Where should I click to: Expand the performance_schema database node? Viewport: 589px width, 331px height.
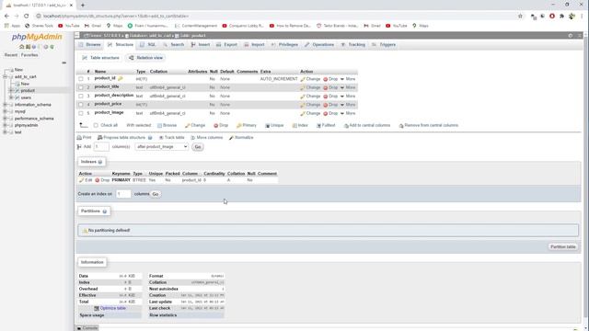6,119
